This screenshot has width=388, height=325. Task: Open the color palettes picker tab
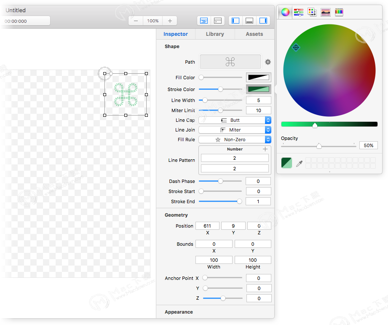coord(312,12)
